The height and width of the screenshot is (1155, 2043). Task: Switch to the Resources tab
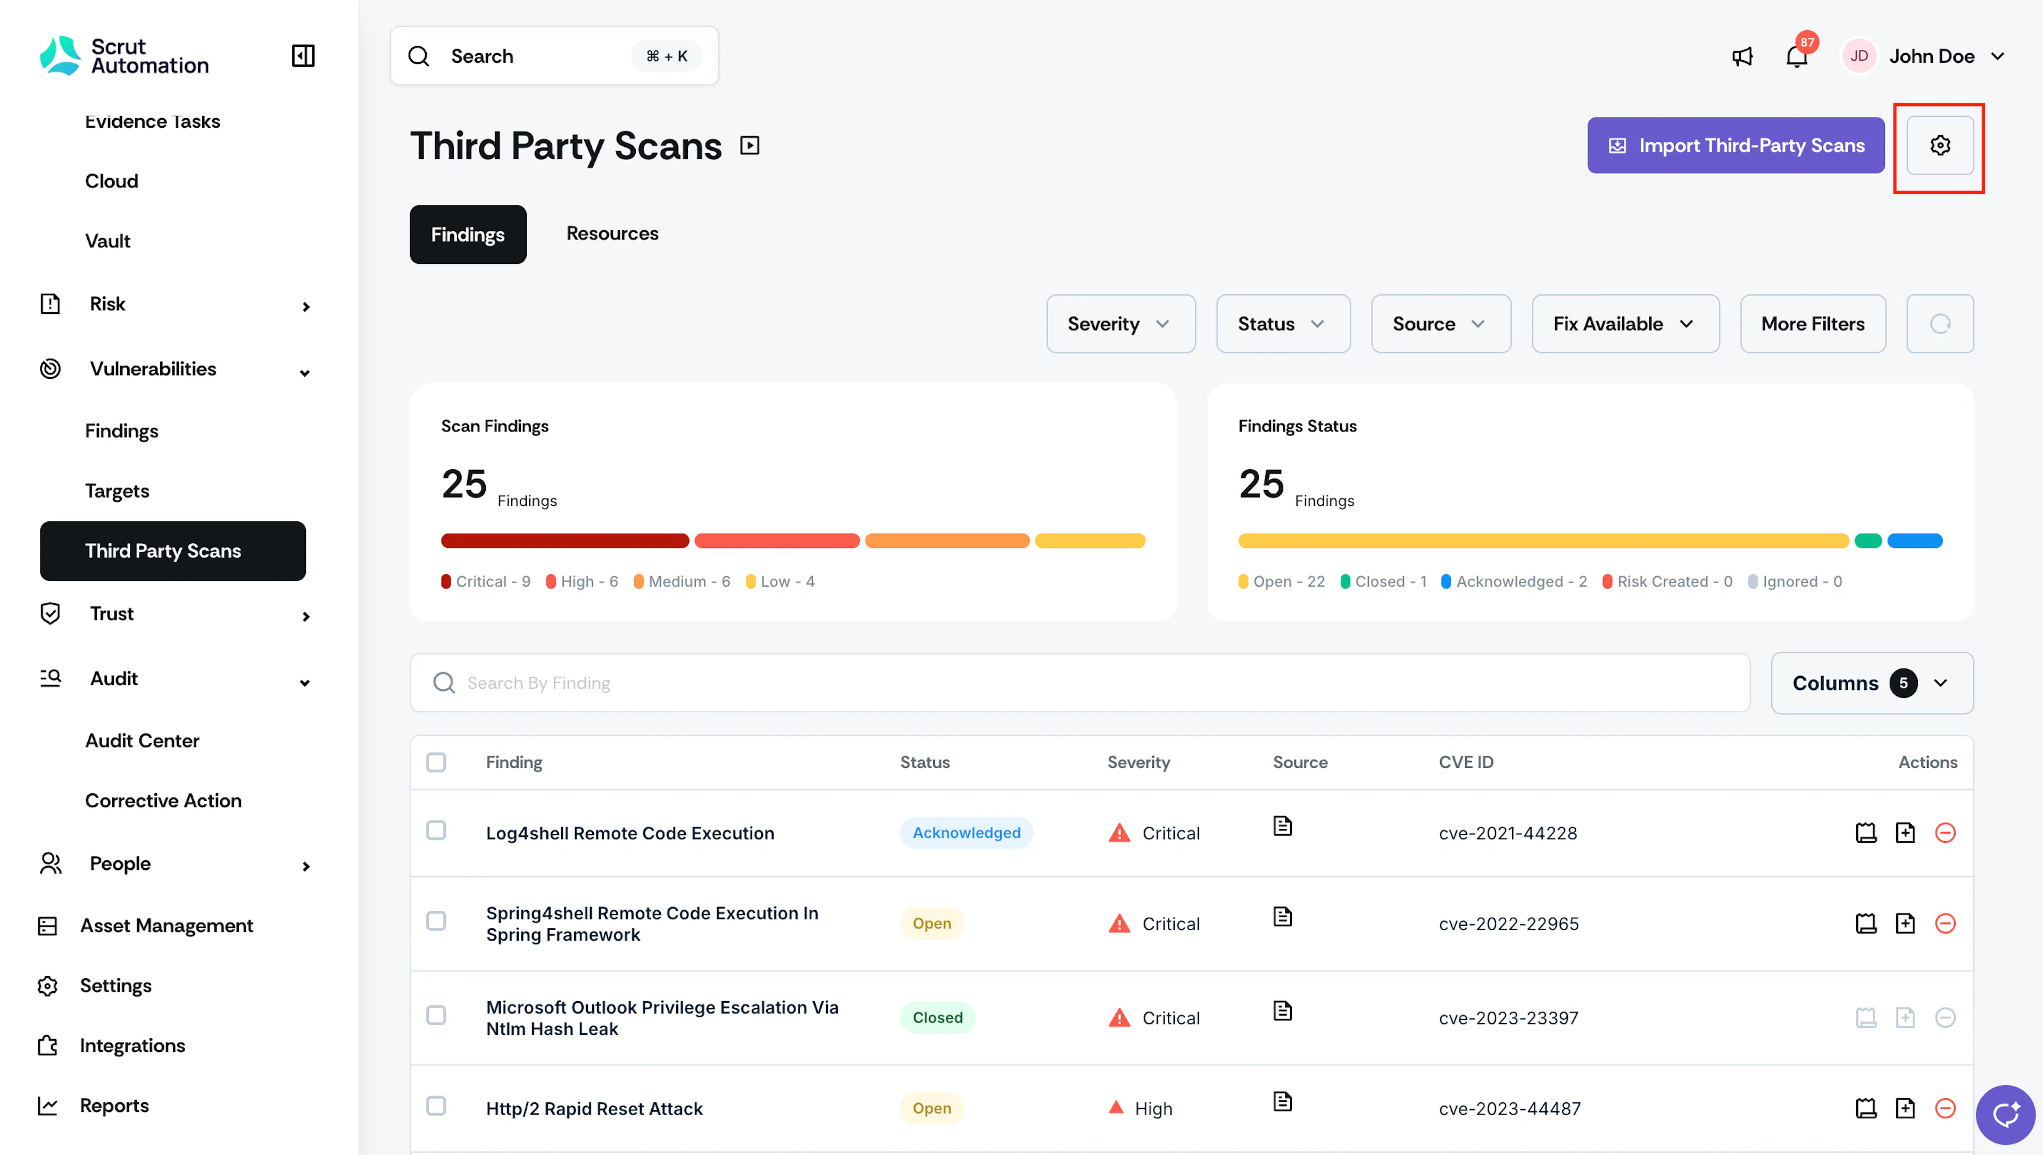[x=612, y=233]
